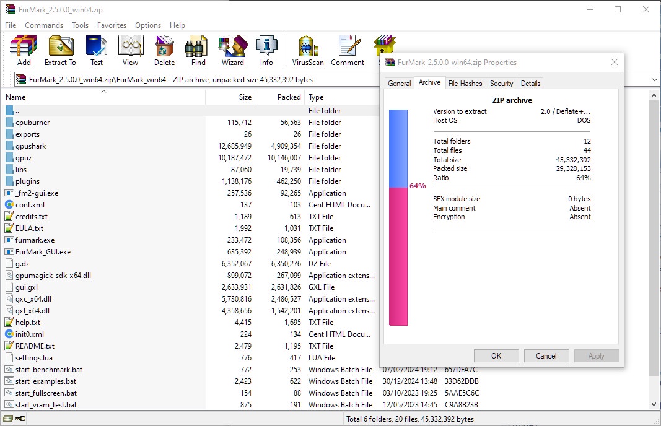This screenshot has width=661, height=426.
Task: Click the _fm2-gui.exe application icon
Action: [x=9, y=193]
